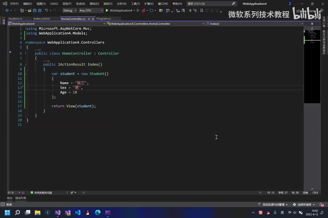Click the navigate backward arrow icon
328x218 pixels.
(x=7, y=10)
